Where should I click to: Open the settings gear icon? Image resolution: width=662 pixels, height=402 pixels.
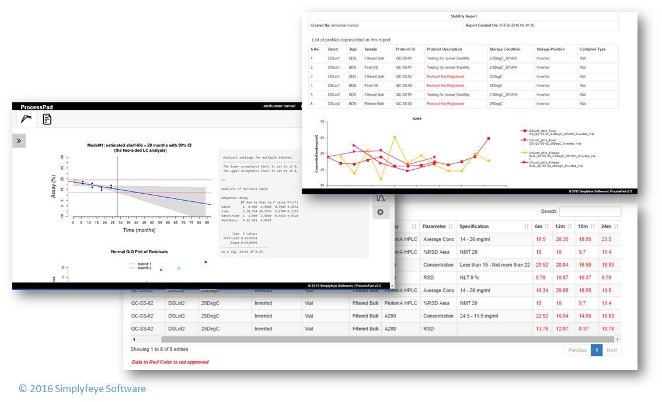pos(381,212)
